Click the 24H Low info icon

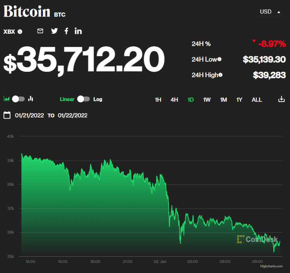click(219, 59)
